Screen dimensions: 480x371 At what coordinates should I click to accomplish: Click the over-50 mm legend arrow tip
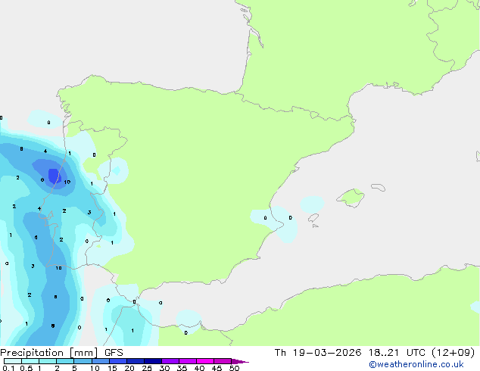[240, 361]
